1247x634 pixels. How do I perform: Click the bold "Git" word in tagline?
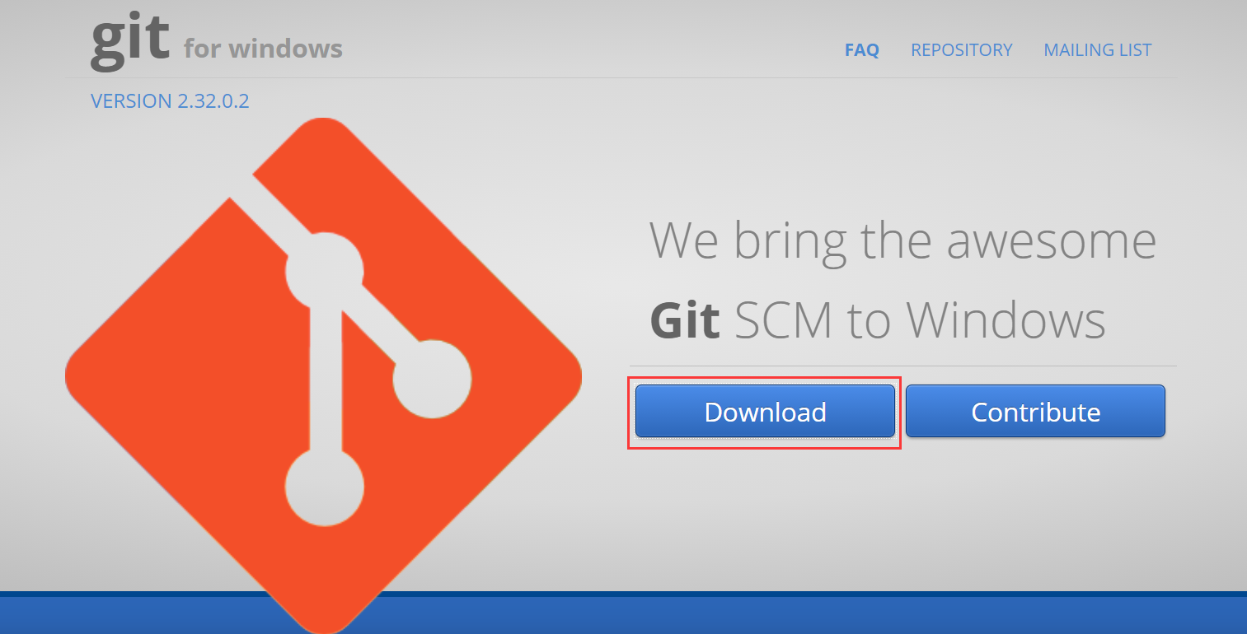[685, 319]
